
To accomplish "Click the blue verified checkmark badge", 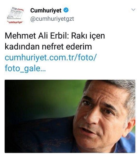I will click(x=66, y=10).
